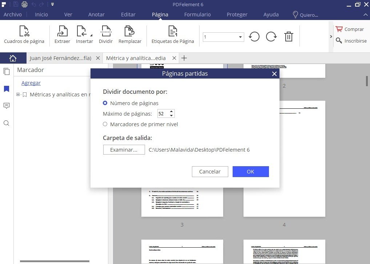
Task: Rotate page clockwise
Action: [x=272, y=37]
